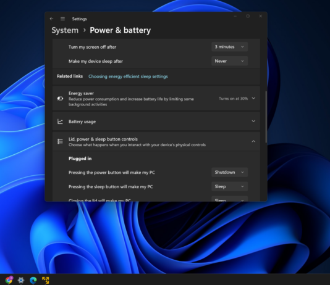This screenshot has height=285, width=330.
Task: Click the 'Energy saver' heading text
Action: (81, 93)
